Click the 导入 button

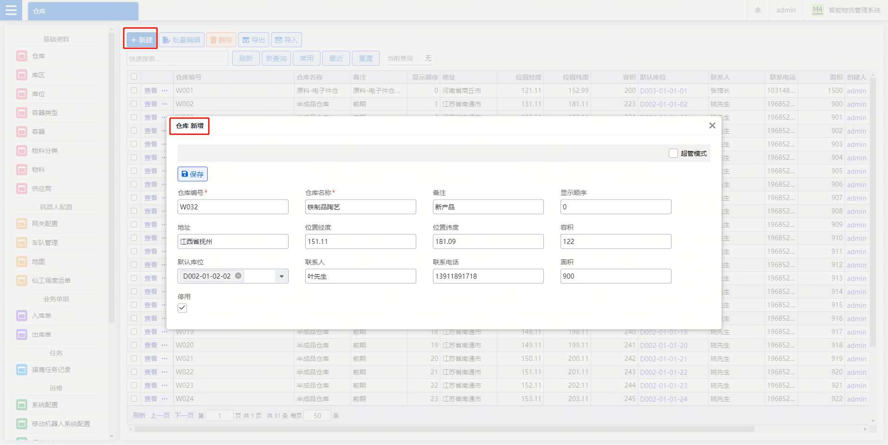click(x=286, y=40)
